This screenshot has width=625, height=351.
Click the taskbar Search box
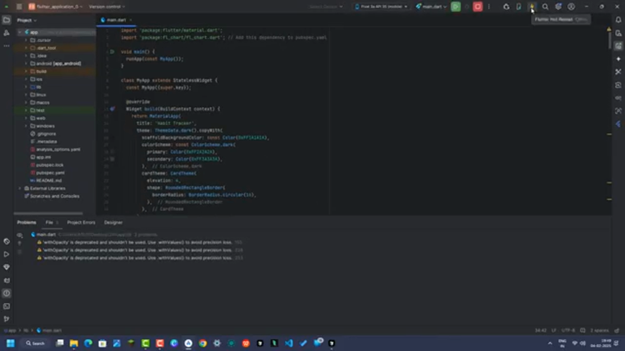35,343
